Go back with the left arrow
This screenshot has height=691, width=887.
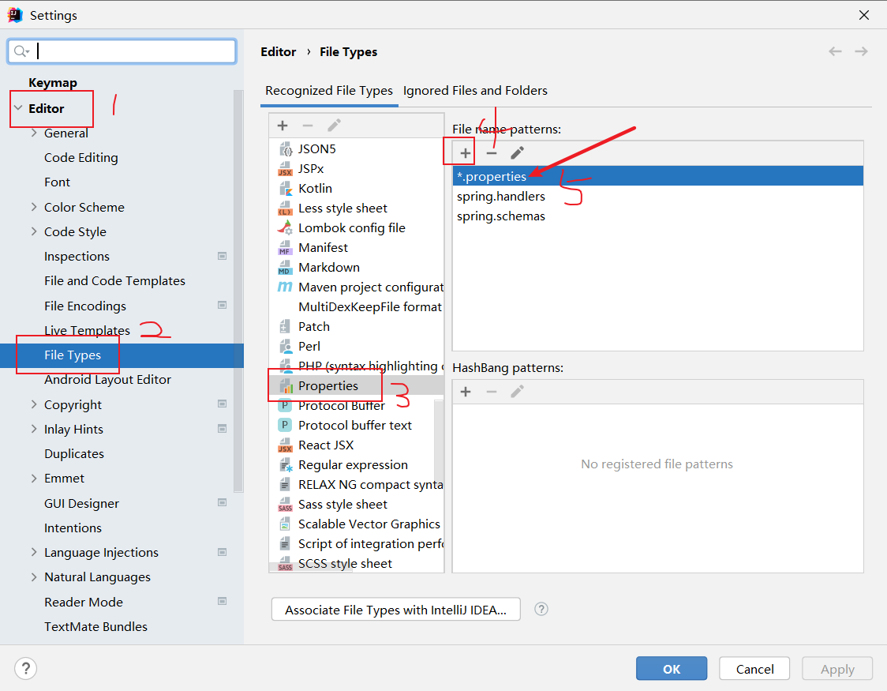835,51
